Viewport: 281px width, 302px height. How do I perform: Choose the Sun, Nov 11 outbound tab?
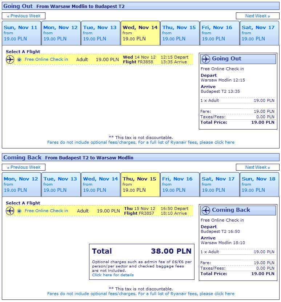click(21, 33)
